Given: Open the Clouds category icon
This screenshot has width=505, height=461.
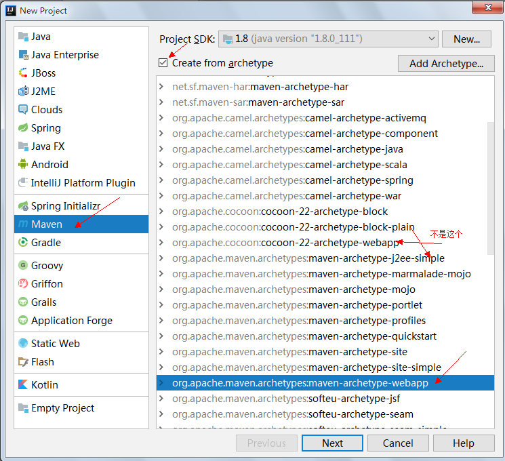Looking at the screenshot, I should pyautogui.click(x=23, y=110).
